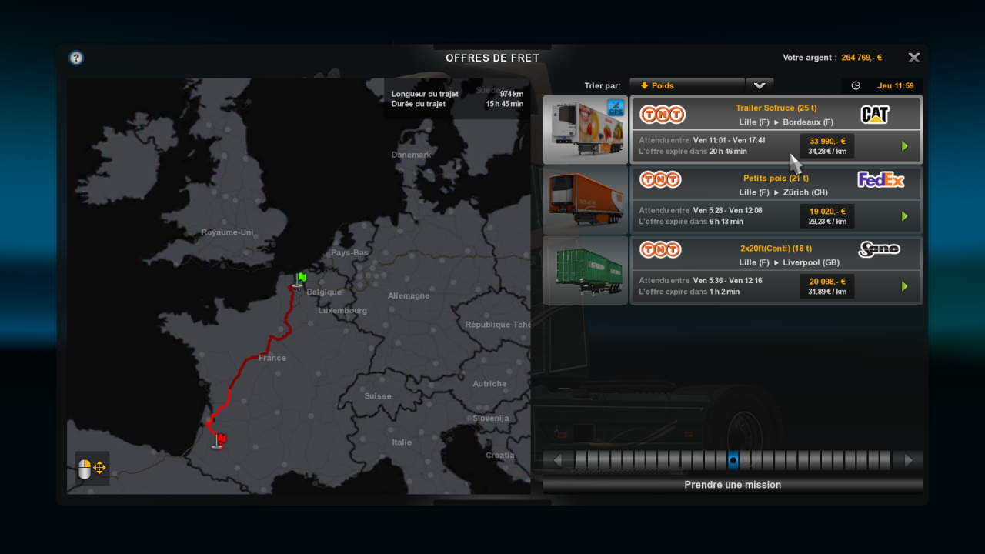
Task: Click the CAT company logo
Action: [x=875, y=115]
